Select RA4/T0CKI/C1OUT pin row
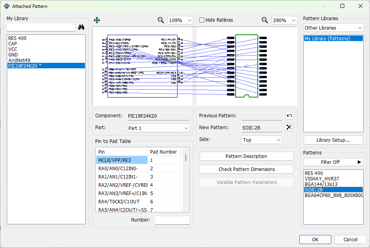The image size is (370, 248). 138,201
